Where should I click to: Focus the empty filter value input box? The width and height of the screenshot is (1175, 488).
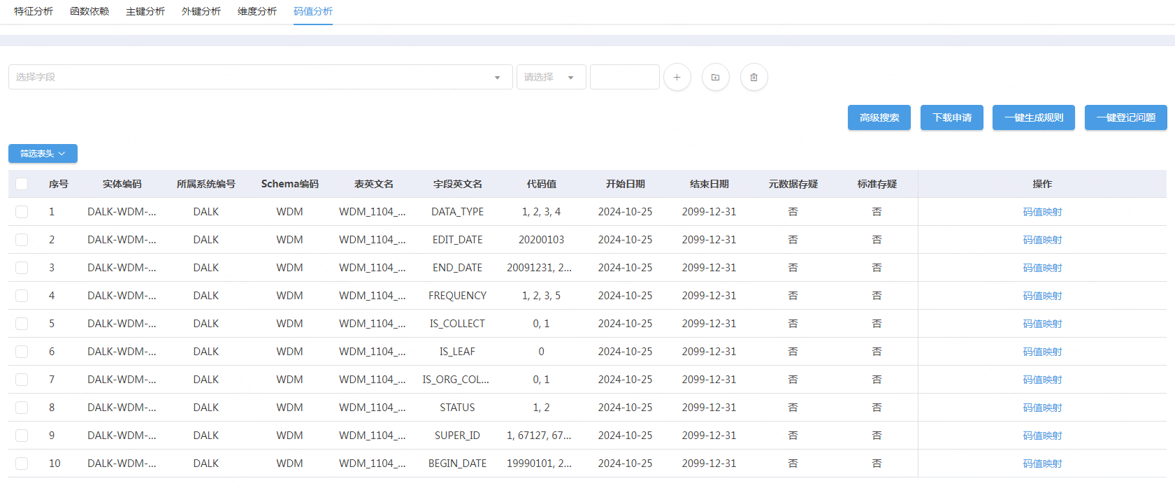(625, 77)
